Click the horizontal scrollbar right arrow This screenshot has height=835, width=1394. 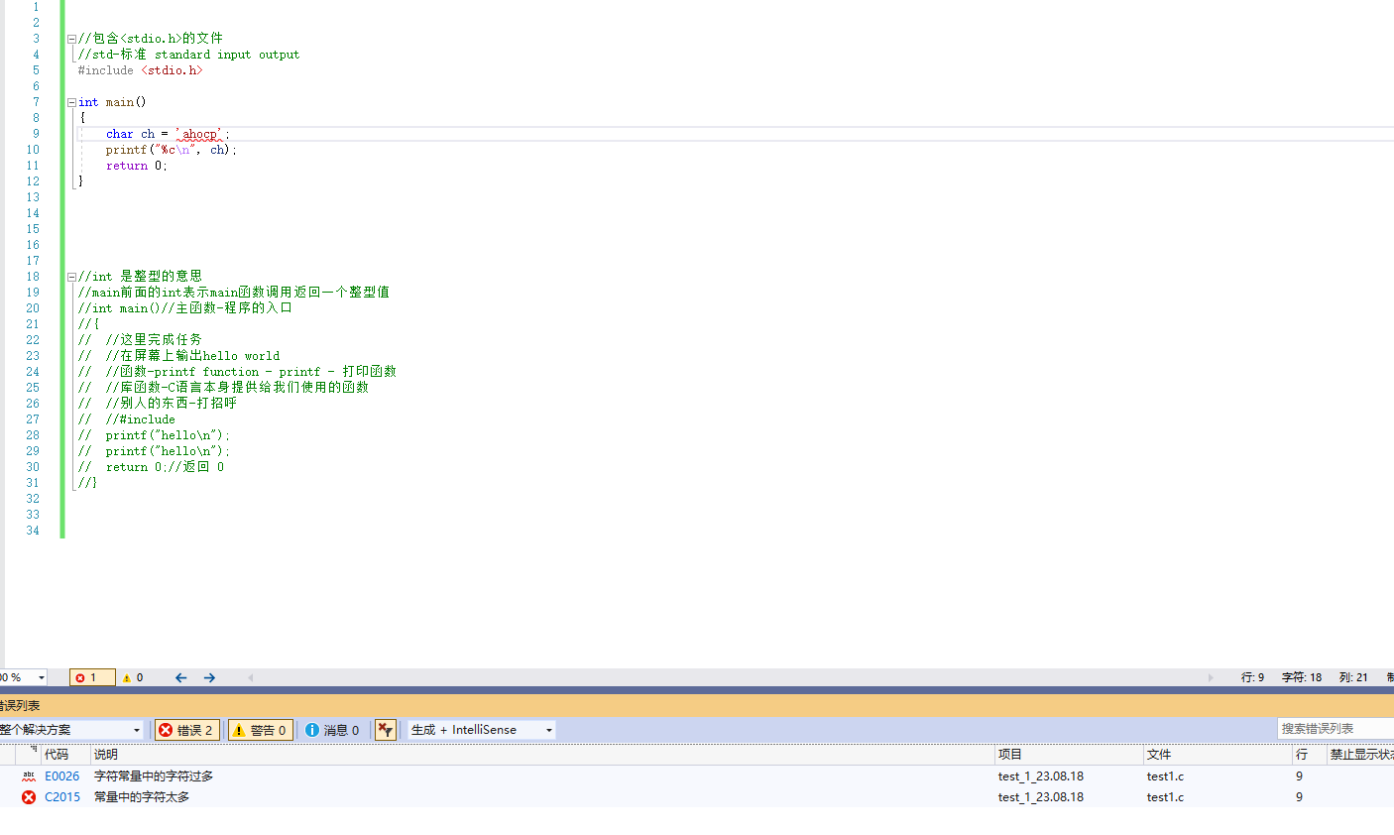1211,677
